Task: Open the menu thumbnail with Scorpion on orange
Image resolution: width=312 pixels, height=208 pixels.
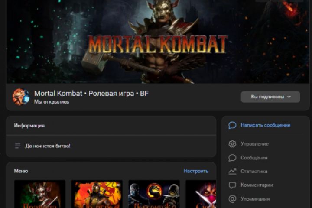Action: point(97,194)
